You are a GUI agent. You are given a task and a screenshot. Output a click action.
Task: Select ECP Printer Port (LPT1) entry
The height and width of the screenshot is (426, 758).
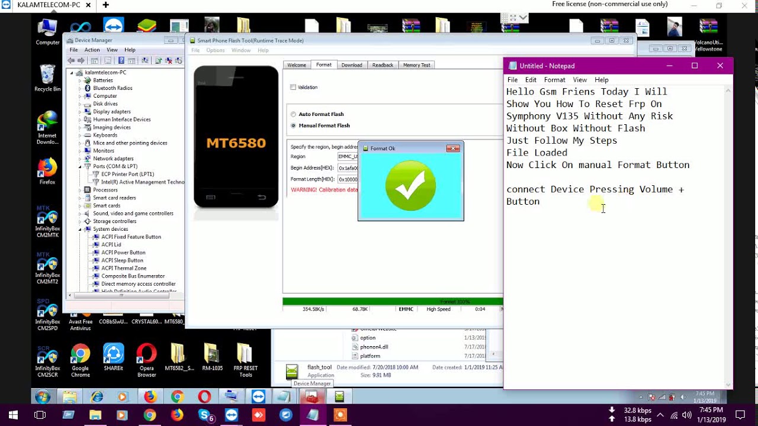pos(127,175)
